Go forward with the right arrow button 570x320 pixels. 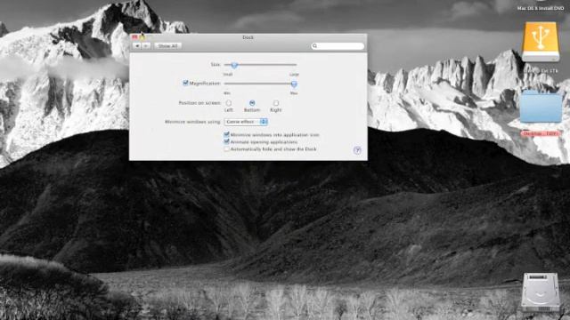click(146, 46)
